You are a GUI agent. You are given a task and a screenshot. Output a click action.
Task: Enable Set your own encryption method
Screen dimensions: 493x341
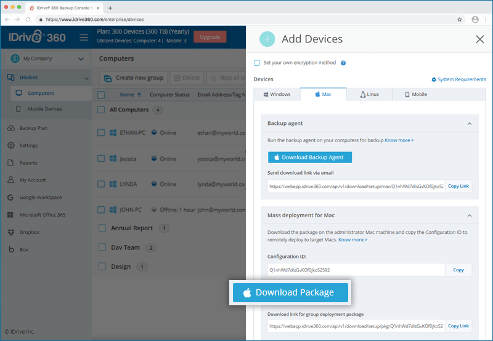[257, 63]
